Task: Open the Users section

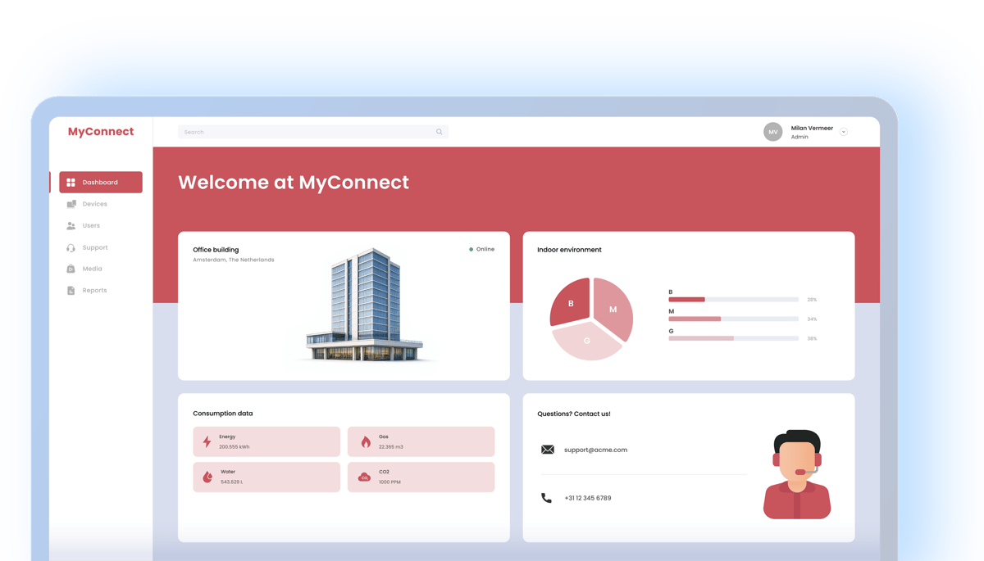Action: pyautogui.click(x=91, y=225)
